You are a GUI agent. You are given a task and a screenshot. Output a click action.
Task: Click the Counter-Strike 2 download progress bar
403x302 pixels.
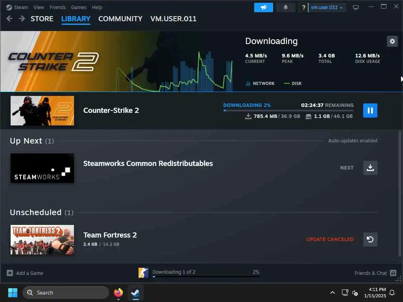(288, 110)
